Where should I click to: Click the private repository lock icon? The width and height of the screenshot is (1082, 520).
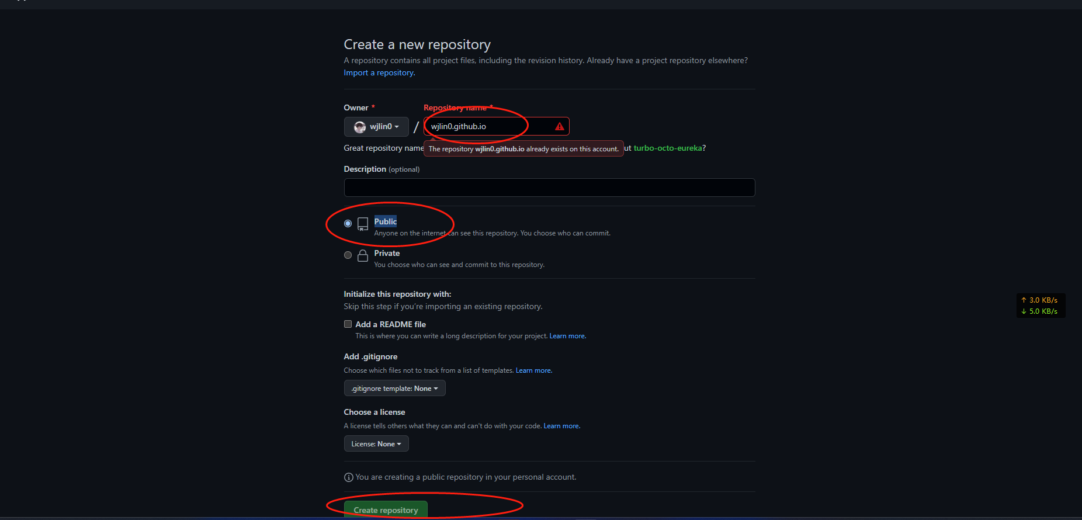pos(363,255)
